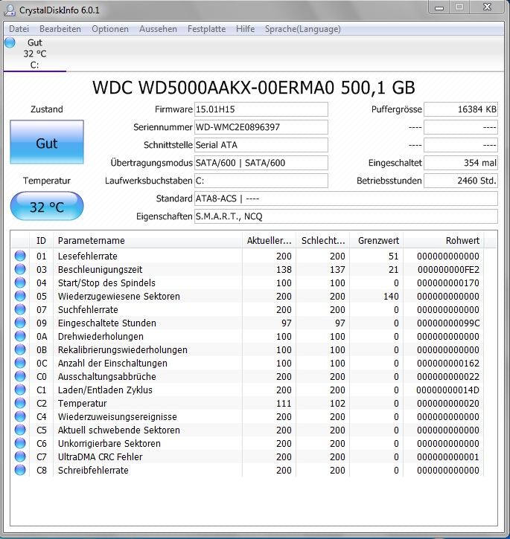Select the Schreibfehlerrate parameter name
This screenshot has width=510, height=539.
pos(93,471)
